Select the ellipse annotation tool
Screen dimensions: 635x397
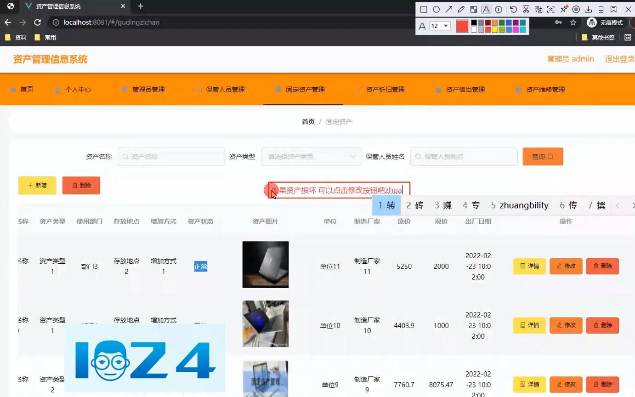click(437, 9)
